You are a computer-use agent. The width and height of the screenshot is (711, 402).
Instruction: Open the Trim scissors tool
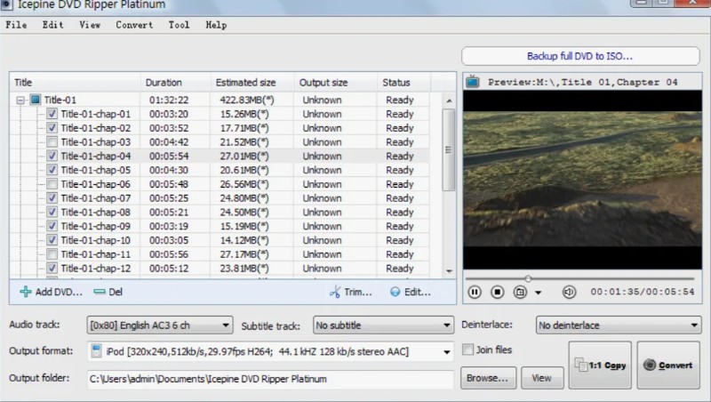click(337, 292)
